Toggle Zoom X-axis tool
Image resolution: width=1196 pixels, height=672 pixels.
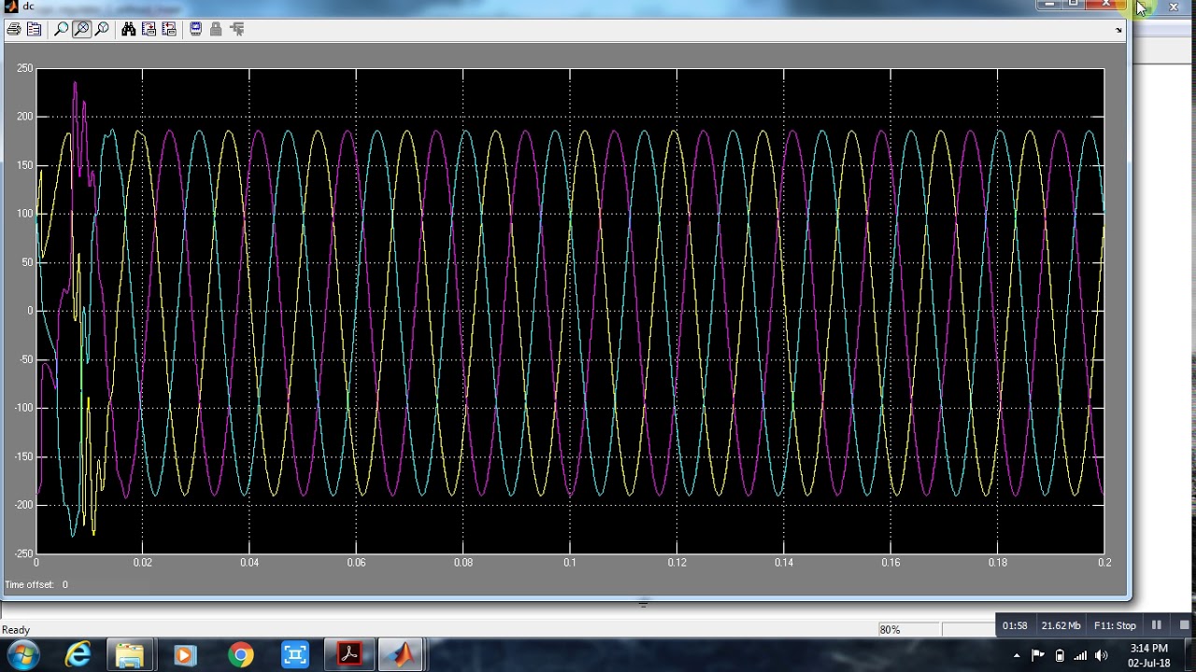pos(81,29)
